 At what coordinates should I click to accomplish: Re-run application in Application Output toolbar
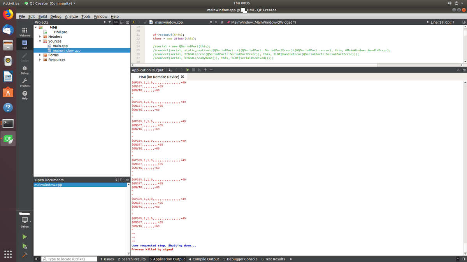click(x=188, y=70)
